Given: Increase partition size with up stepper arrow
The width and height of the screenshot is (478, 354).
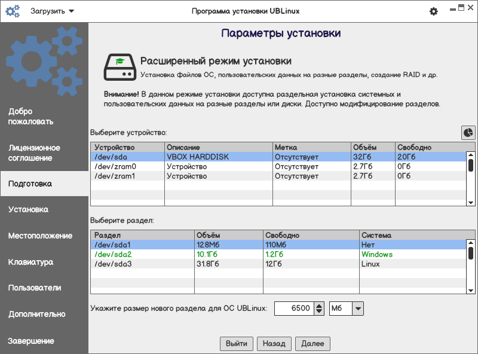Looking at the screenshot, I should click(319, 305).
